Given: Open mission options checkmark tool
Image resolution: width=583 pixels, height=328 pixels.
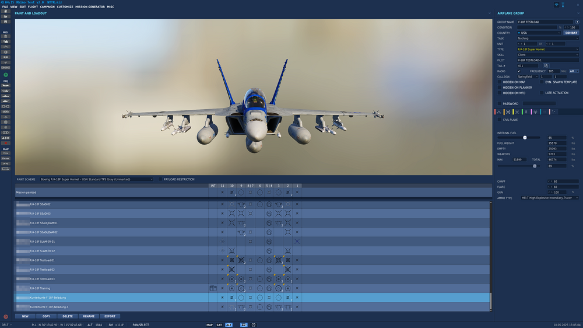Looking at the screenshot, I should [x=6, y=62].
